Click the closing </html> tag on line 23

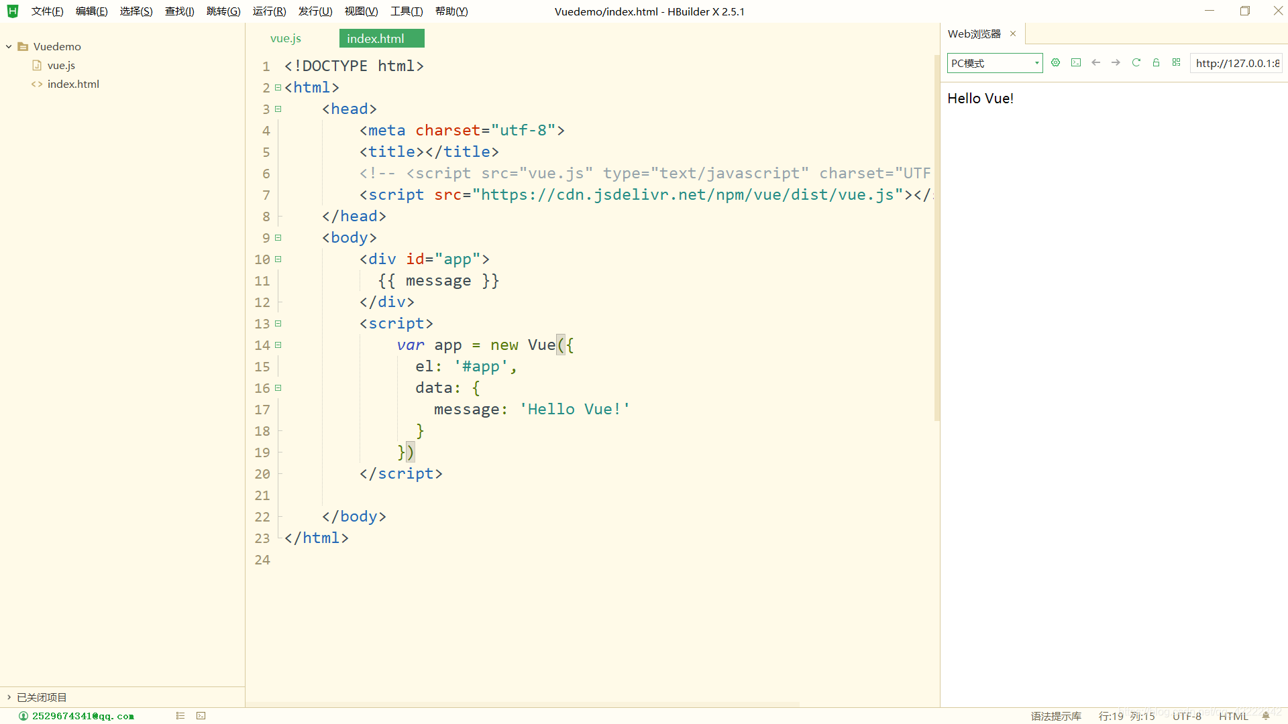[316, 538]
